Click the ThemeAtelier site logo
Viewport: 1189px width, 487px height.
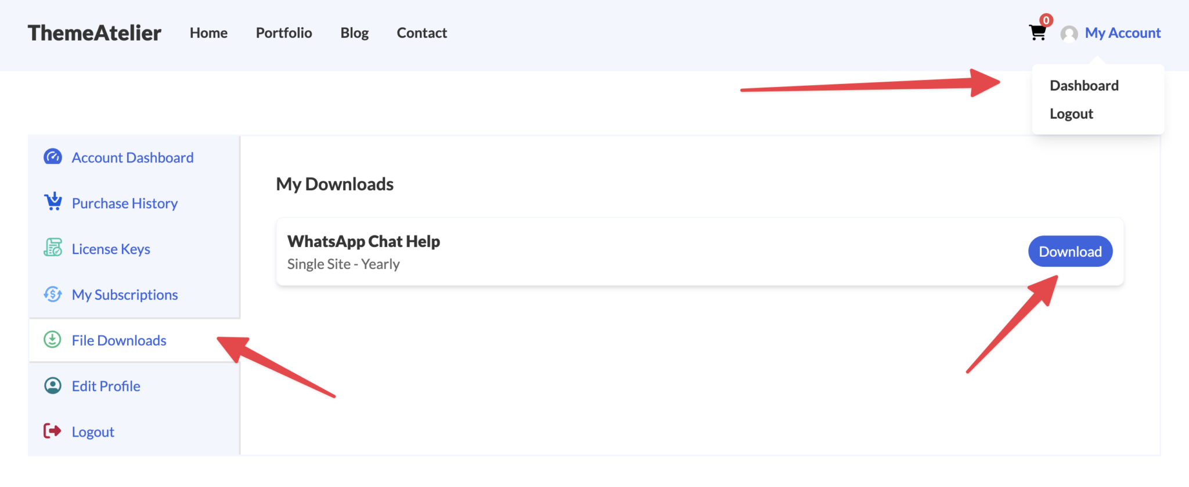95,33
